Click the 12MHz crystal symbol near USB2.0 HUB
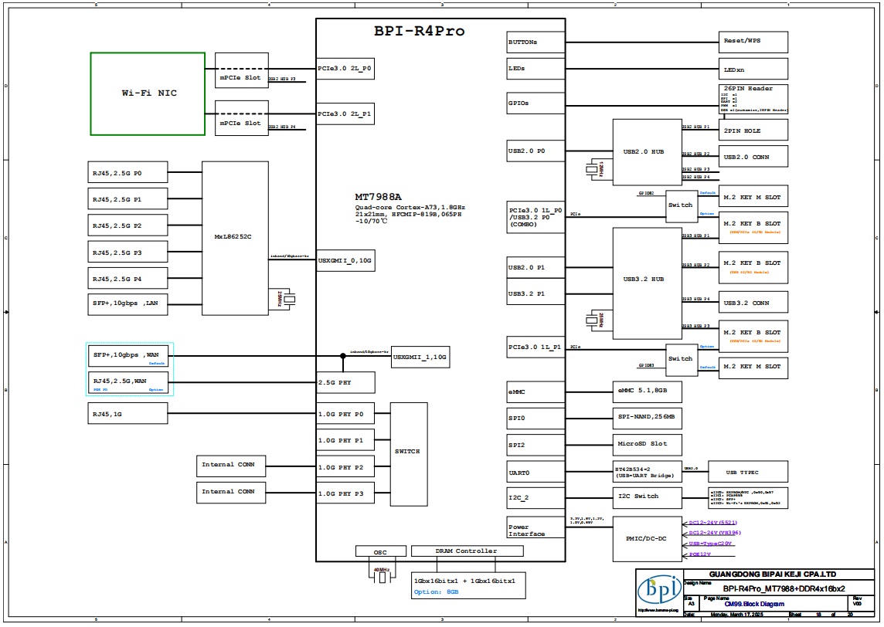This screenshot has height=627, width=884. [x=592, y=168]
